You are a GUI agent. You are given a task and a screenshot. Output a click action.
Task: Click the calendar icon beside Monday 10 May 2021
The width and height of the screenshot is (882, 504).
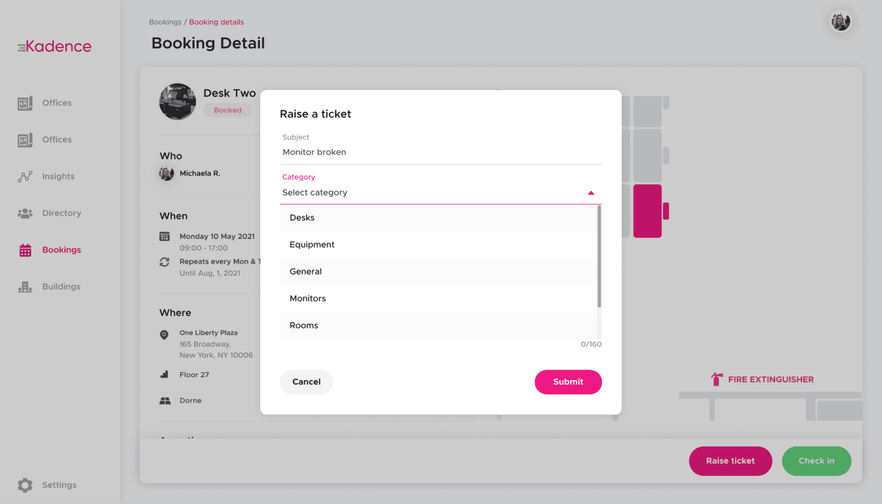(x=165, y=237)
